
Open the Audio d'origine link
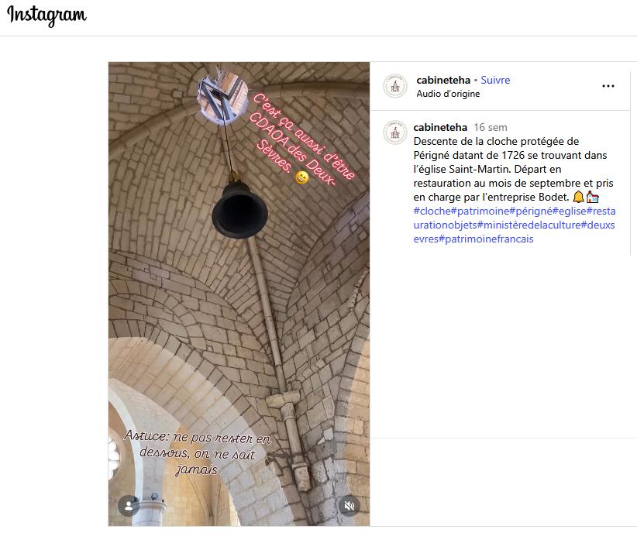(448, 94)
